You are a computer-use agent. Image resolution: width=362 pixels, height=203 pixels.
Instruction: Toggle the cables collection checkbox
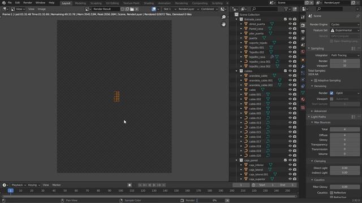click(285, 71)
